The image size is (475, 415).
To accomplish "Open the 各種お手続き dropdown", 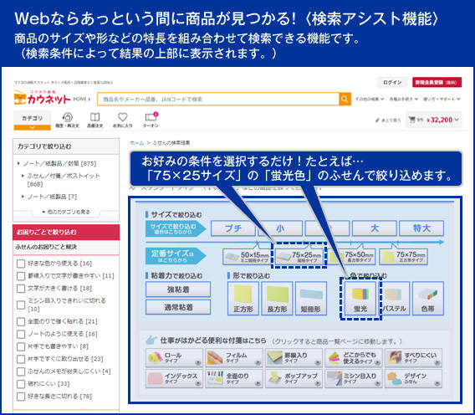I will (x=404, y=99).
